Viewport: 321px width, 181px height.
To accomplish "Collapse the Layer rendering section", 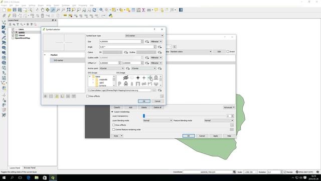I will 112,112.
